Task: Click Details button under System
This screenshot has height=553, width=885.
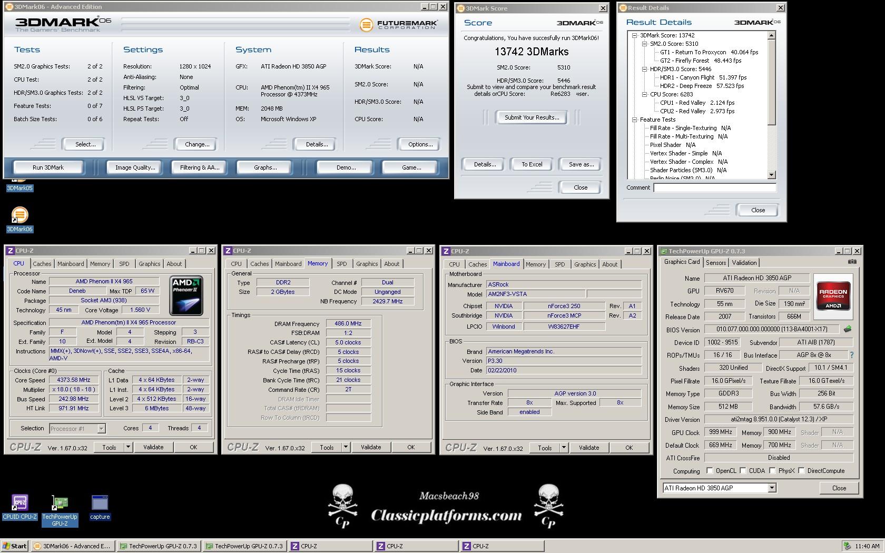Action: tap(317, 144)
